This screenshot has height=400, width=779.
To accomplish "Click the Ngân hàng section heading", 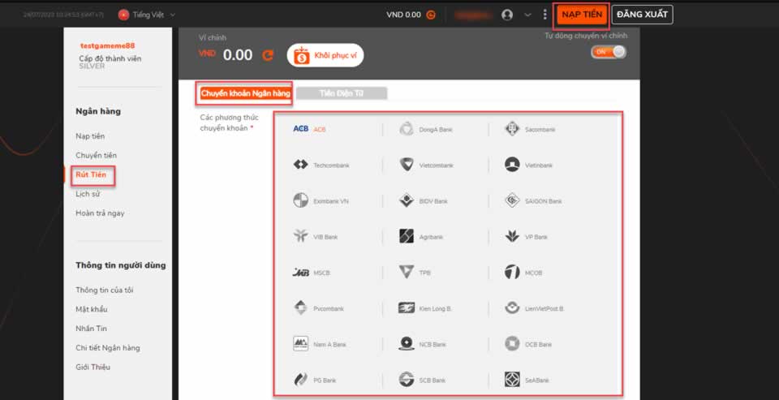I will tap(98, 111).
